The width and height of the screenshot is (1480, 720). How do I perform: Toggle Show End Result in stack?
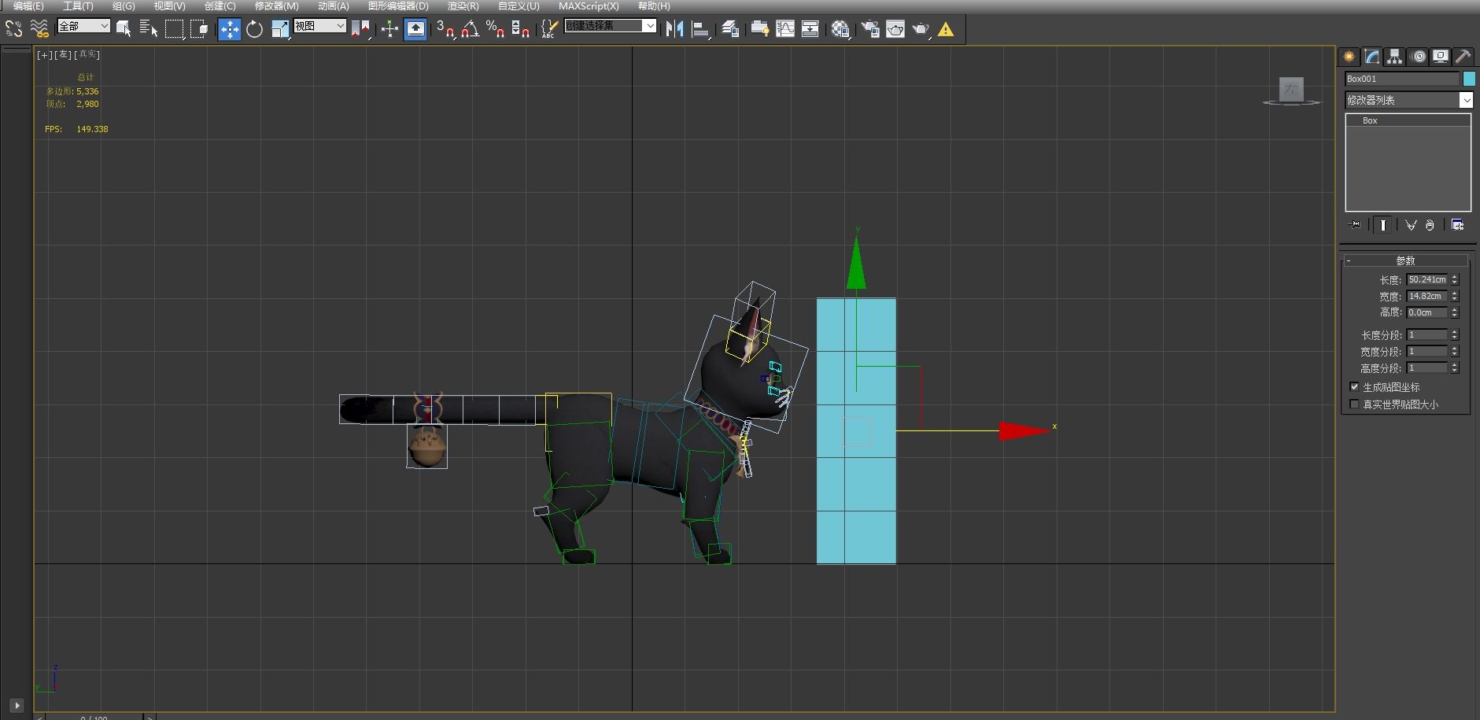[x=1382, y=225]
